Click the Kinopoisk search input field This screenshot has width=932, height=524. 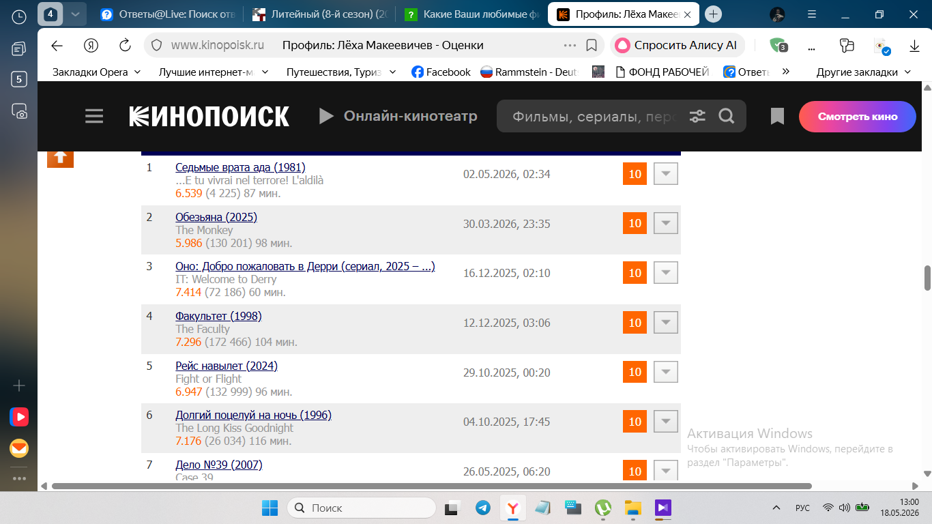click(x=594, y=117)
